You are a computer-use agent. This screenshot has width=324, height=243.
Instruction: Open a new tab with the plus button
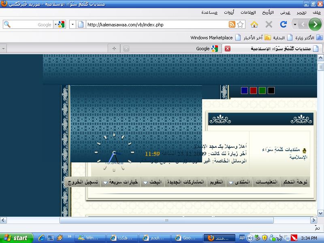point(114,49)
